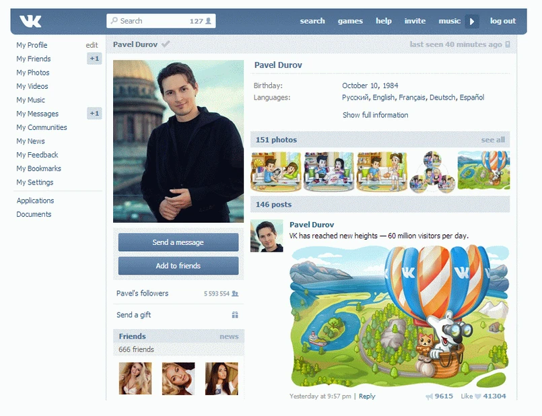The height and width of the screenshot is (416, 542).
Task: Click the mobile device icon by last seen
Action: (x=508, y=44)
